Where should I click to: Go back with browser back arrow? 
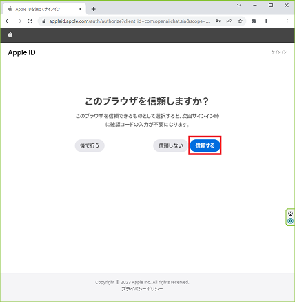coord(8,21)
